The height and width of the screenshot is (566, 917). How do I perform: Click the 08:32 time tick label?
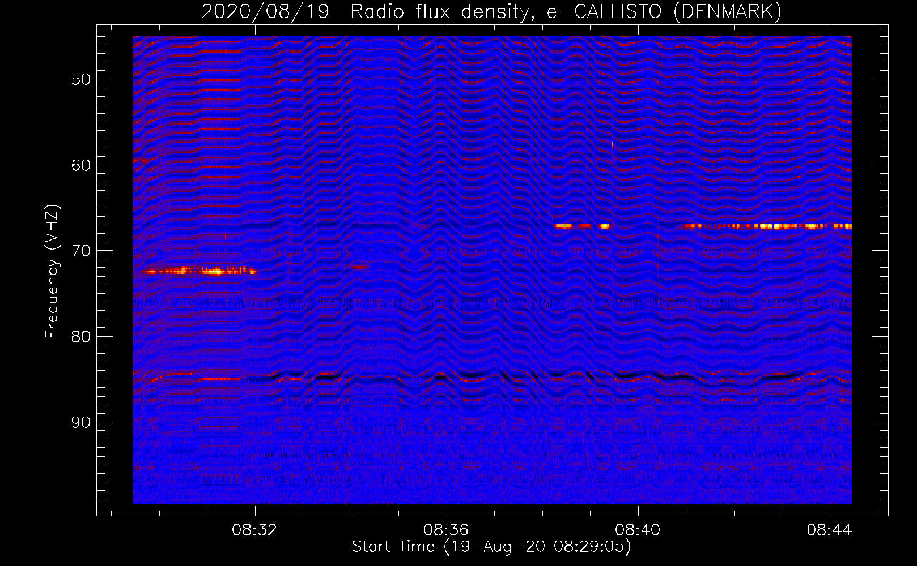[x=254, y=530]
